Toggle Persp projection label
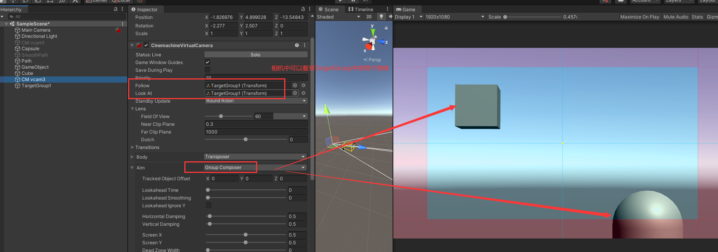718x252 pixels. coord(372,60)
